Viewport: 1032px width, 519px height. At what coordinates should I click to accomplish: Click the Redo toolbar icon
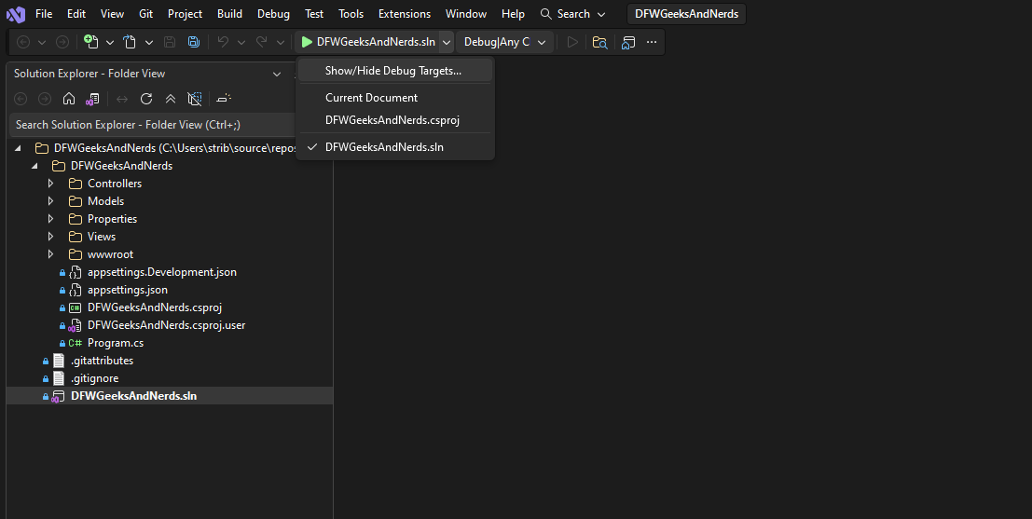261,42
